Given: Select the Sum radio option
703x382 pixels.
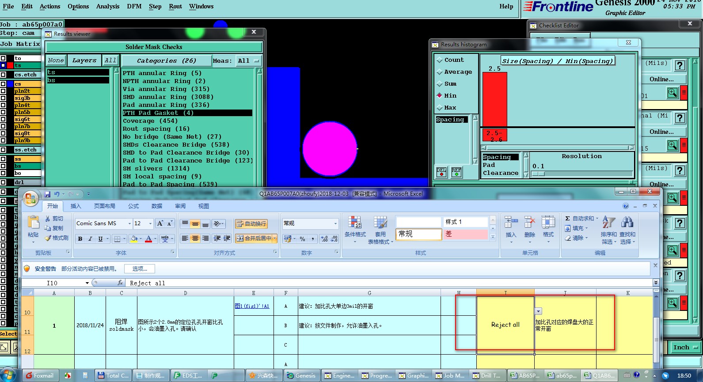Looking at the screenshot, I should click(x=440, y=84).
